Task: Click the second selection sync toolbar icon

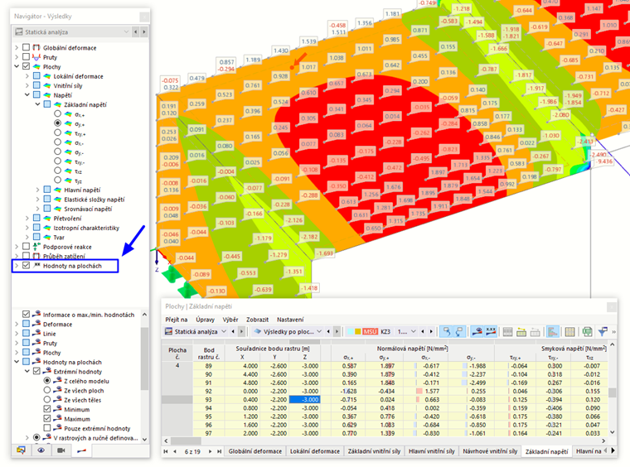Action: 459,331
